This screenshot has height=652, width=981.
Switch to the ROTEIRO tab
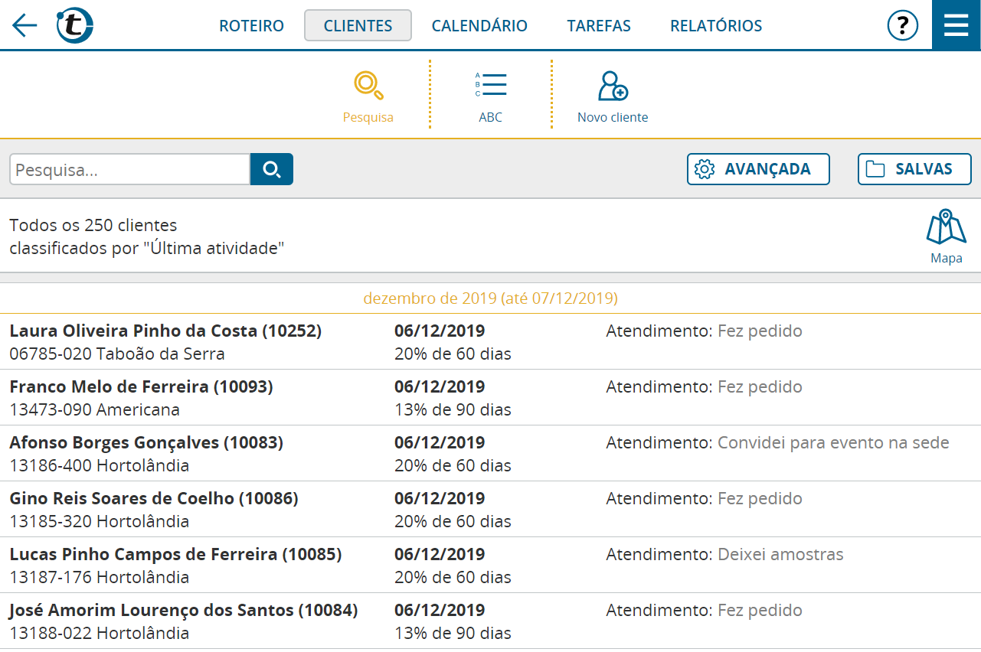(x=251, y=26)
